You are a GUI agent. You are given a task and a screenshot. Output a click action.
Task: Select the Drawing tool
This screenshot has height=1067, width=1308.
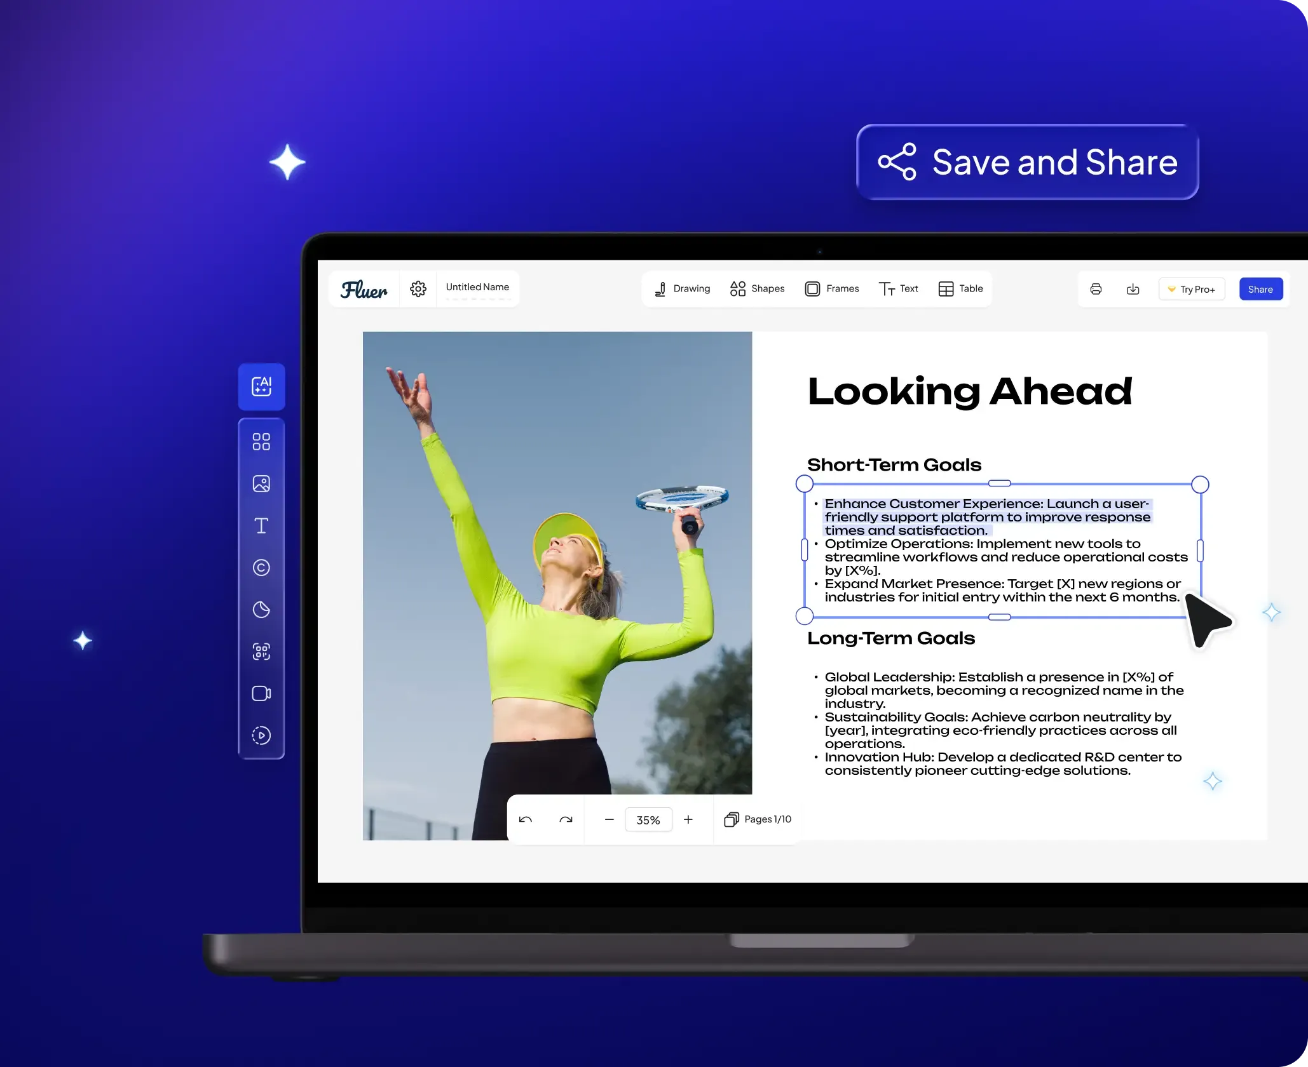(682, 289)
